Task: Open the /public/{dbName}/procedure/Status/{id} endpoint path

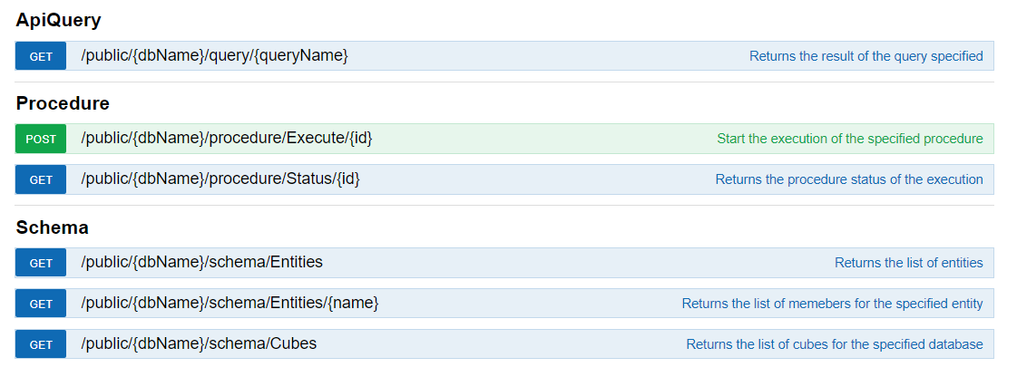Action: (x=220, y=179)
